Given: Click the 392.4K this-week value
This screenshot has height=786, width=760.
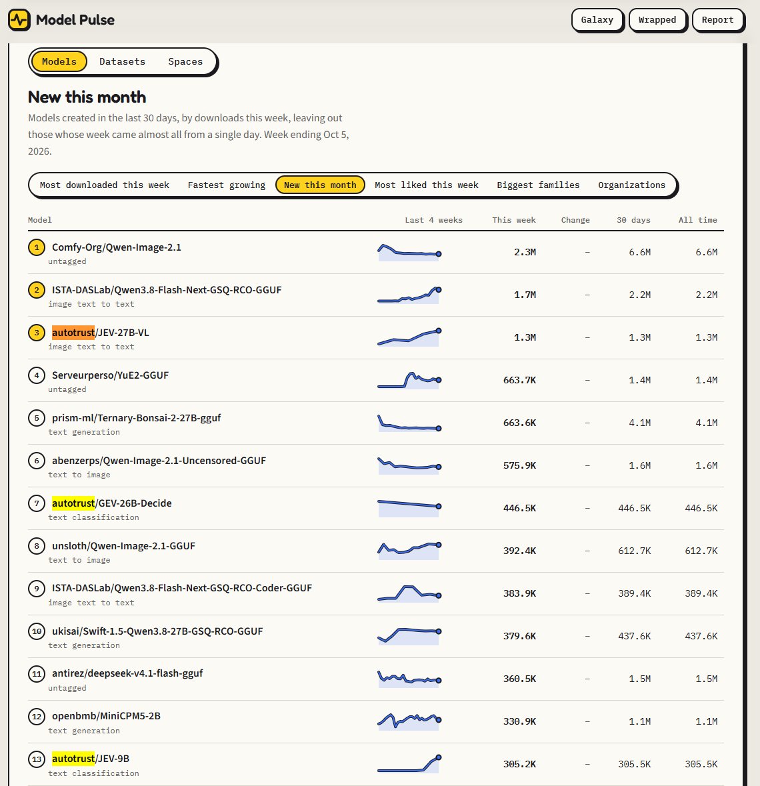Looking at the screenshot, I should tap(519, 551).
